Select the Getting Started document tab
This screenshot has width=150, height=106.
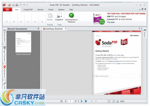(x=54, y=29)
